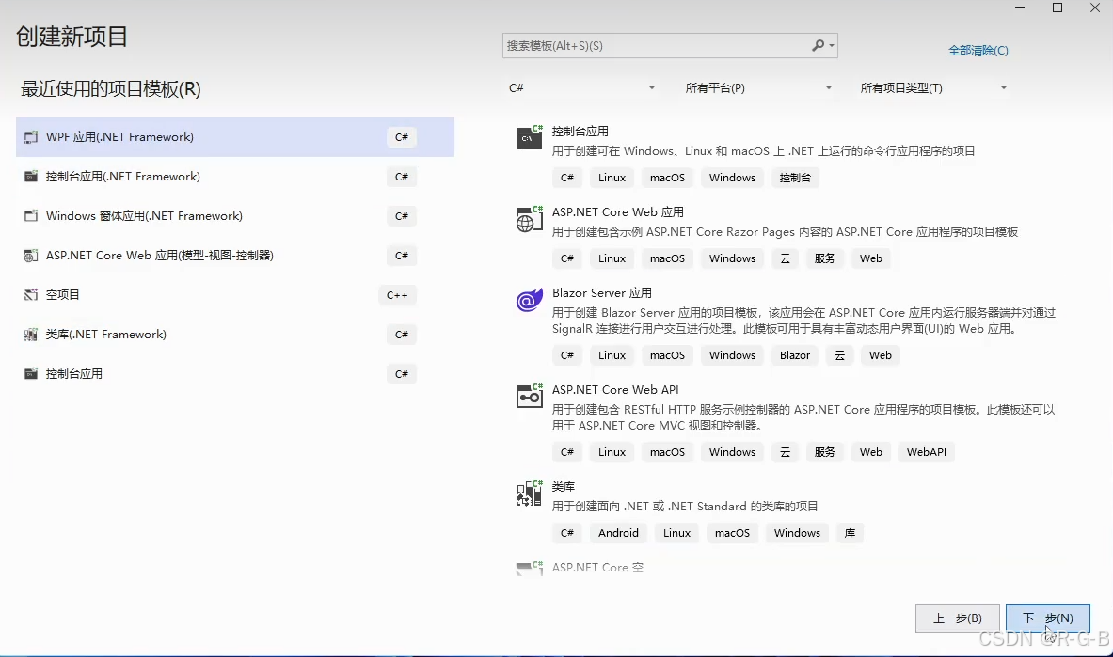The height and width of the screenshot is (657, 1113).
Task: Click the ASP.NET Core Web 应用(模型-视图-控制器) icon
Action: coord(30,256)
